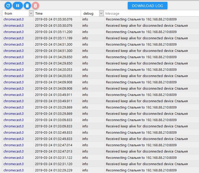Pause the log output
This screenshot has height=173, width=199.
[x=18, y=6]
